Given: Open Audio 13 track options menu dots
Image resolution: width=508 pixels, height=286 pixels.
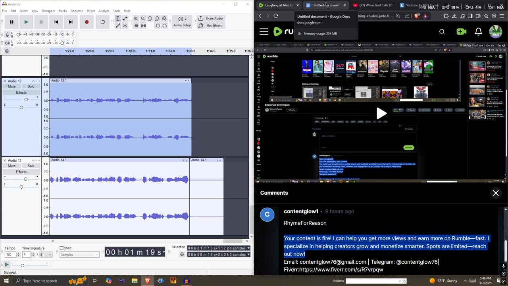Looking at the screenshot, I should pyautogui.click(x=38, y=81).
